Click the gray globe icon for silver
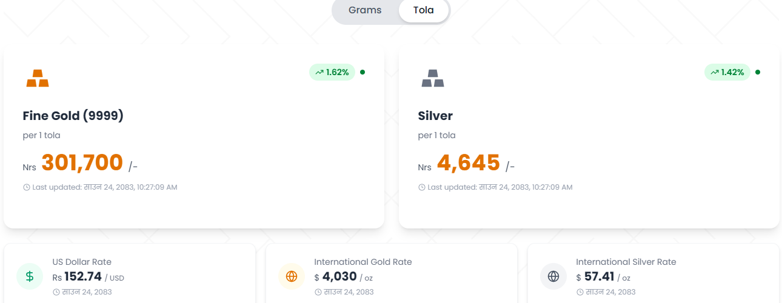This screenshot has height=303, width=782. (x=553, y=276)
